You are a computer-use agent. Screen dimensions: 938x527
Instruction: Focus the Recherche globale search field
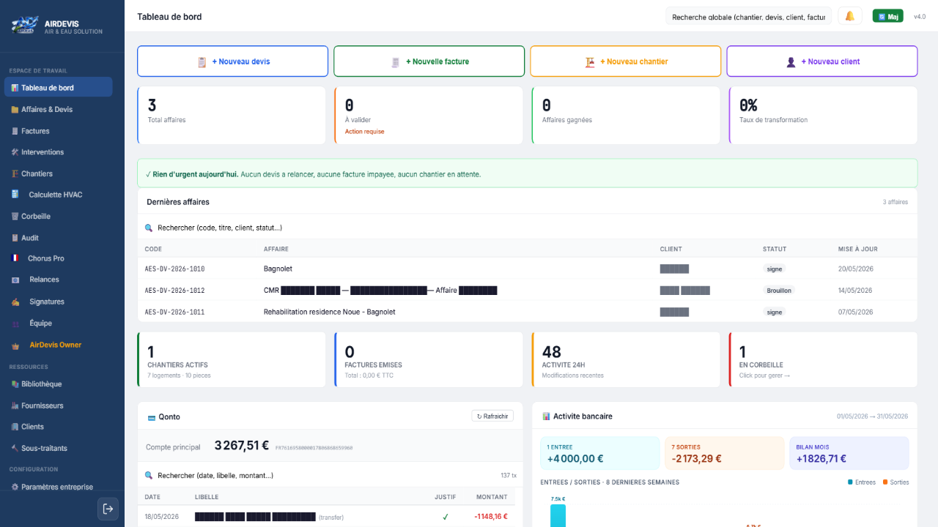click(x=748, y=17)
